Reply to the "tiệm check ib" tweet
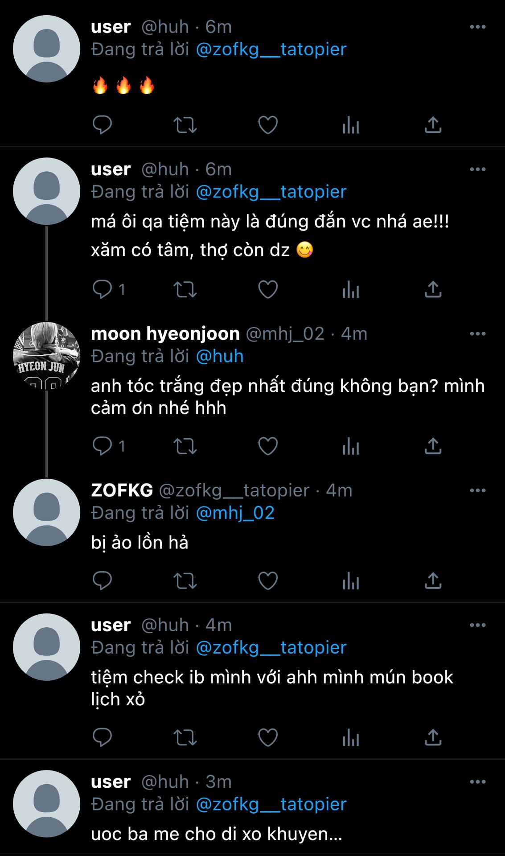Image resolution: width=505 pixels, height=856 pixels. pos(102,737)
